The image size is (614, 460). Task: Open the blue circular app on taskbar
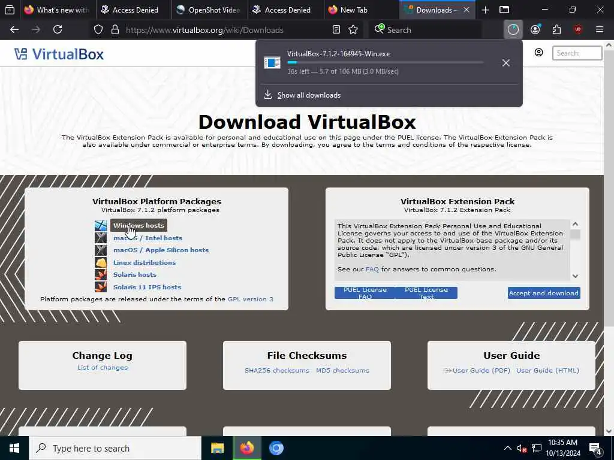(x=276, y=448)
